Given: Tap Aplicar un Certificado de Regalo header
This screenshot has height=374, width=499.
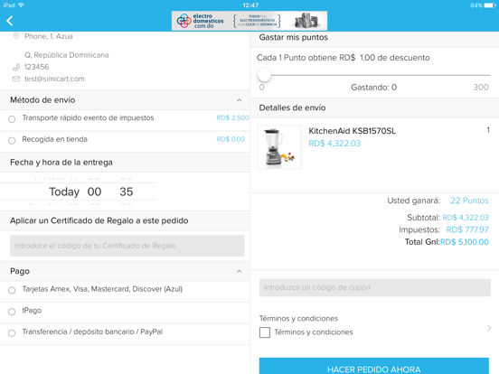Looking at the screenshot, I should (125, 220).
